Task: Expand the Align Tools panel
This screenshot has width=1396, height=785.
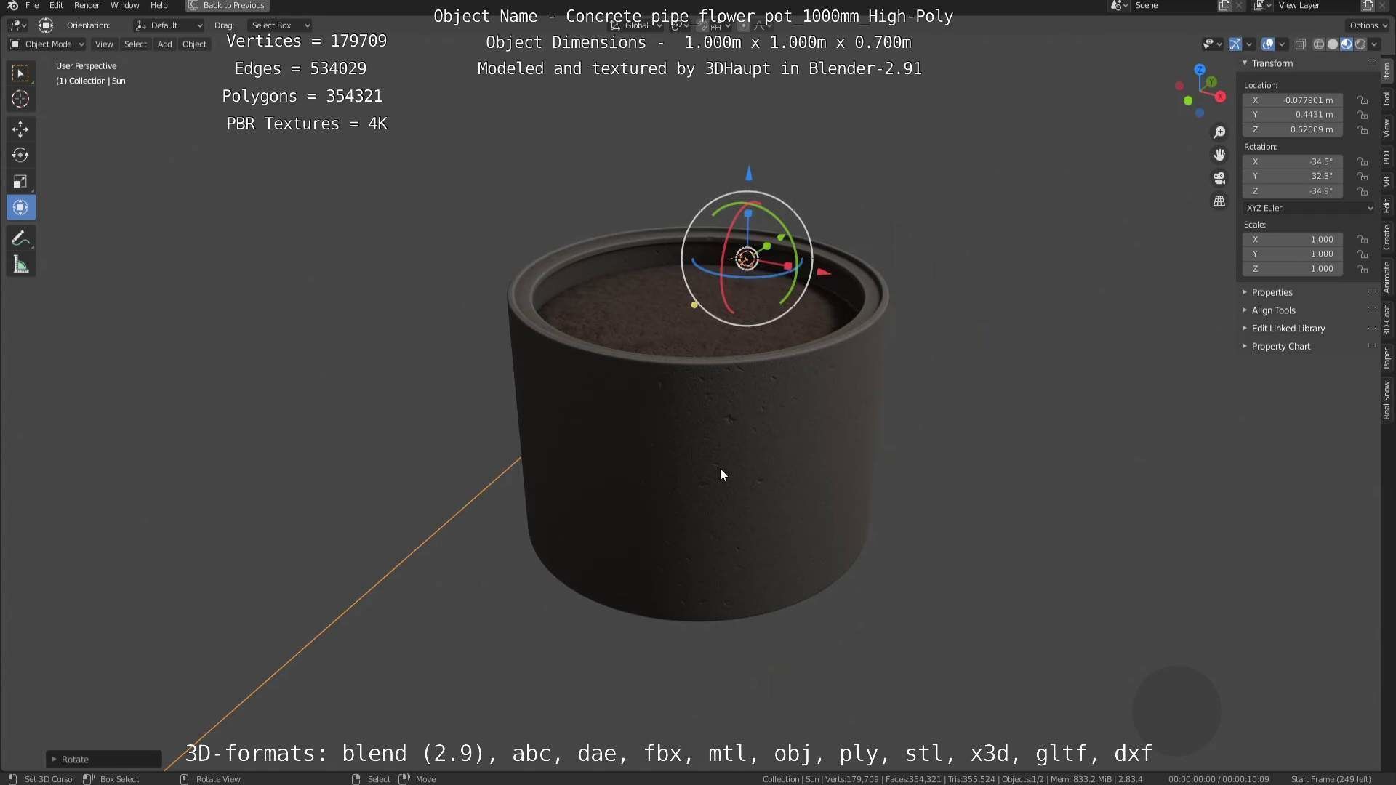Action: (1273, 310)
